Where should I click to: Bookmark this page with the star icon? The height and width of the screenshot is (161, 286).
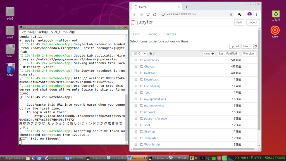click(x=231, y=14)
